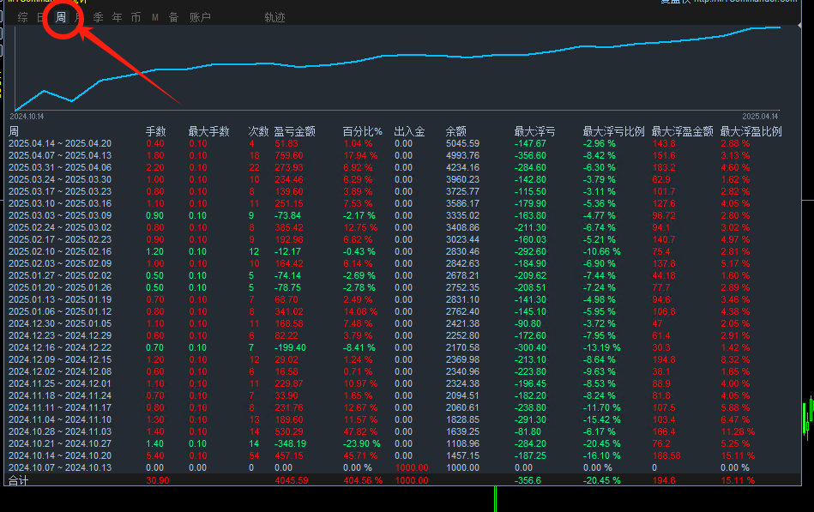Click the 2024.10.14 start date on chart
Viewport: 814px width, 512px height.
click(27, 116)
